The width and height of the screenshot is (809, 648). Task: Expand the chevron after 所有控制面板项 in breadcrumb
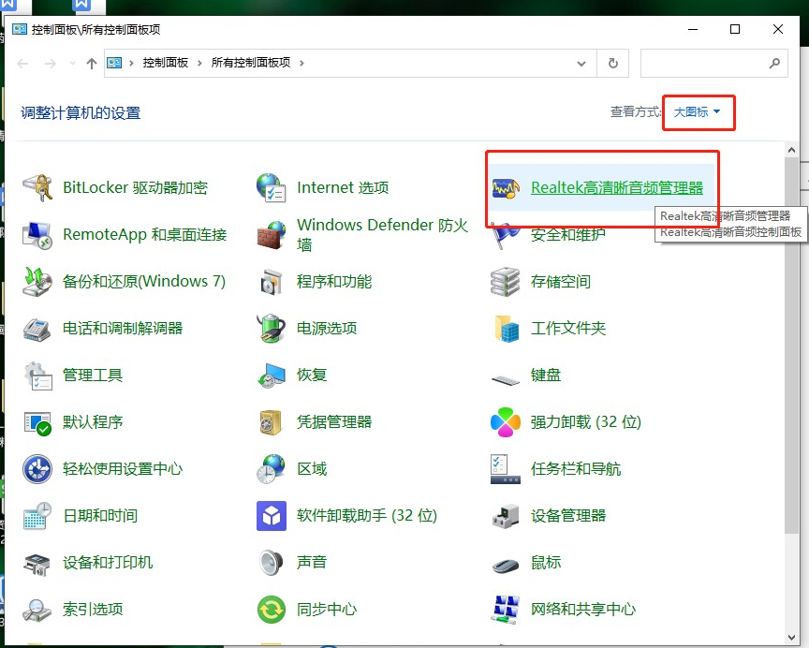point(302,63)
